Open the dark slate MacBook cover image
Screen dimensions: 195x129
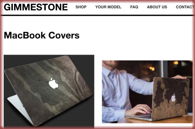[x=49, y=91]
